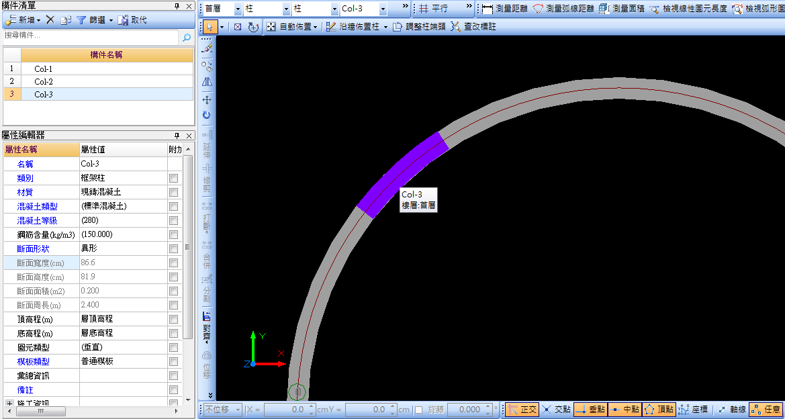Toggle the 混凝土類型 attach checkbox
The image size is (785, 419).
coord(173,206)
